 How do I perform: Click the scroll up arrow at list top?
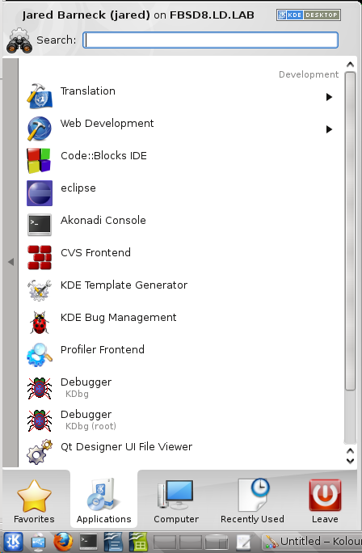[350, 65]
